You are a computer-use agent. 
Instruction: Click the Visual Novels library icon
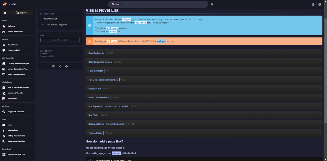coord(4,45)
